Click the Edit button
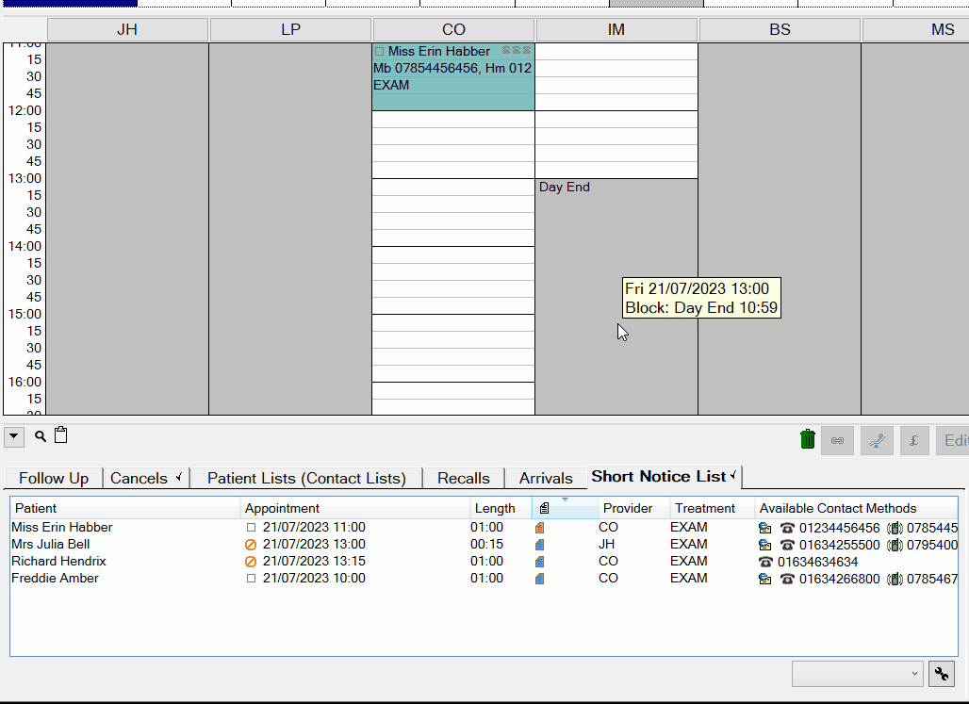Image resolution: width=969 pixels, height=704 pixels. 953,440
